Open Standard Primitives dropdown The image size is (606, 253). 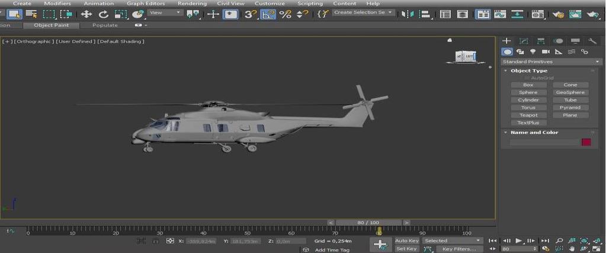point(552,61)
